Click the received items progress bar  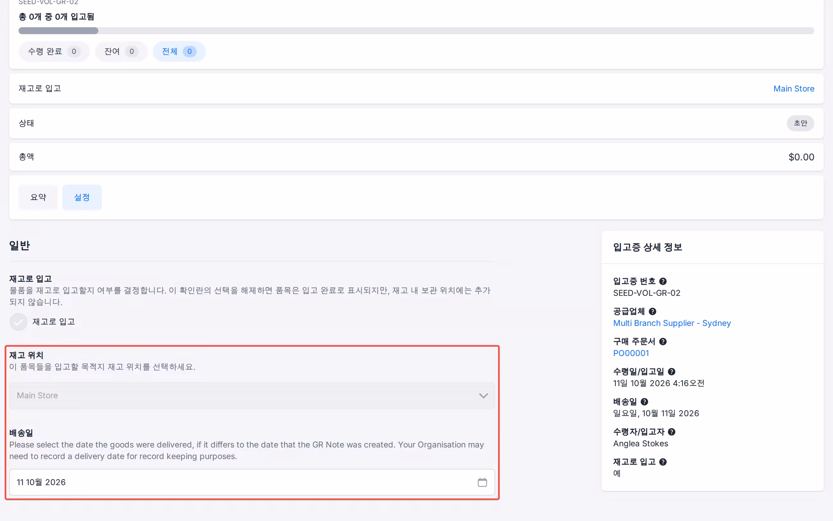click(416, 31)
